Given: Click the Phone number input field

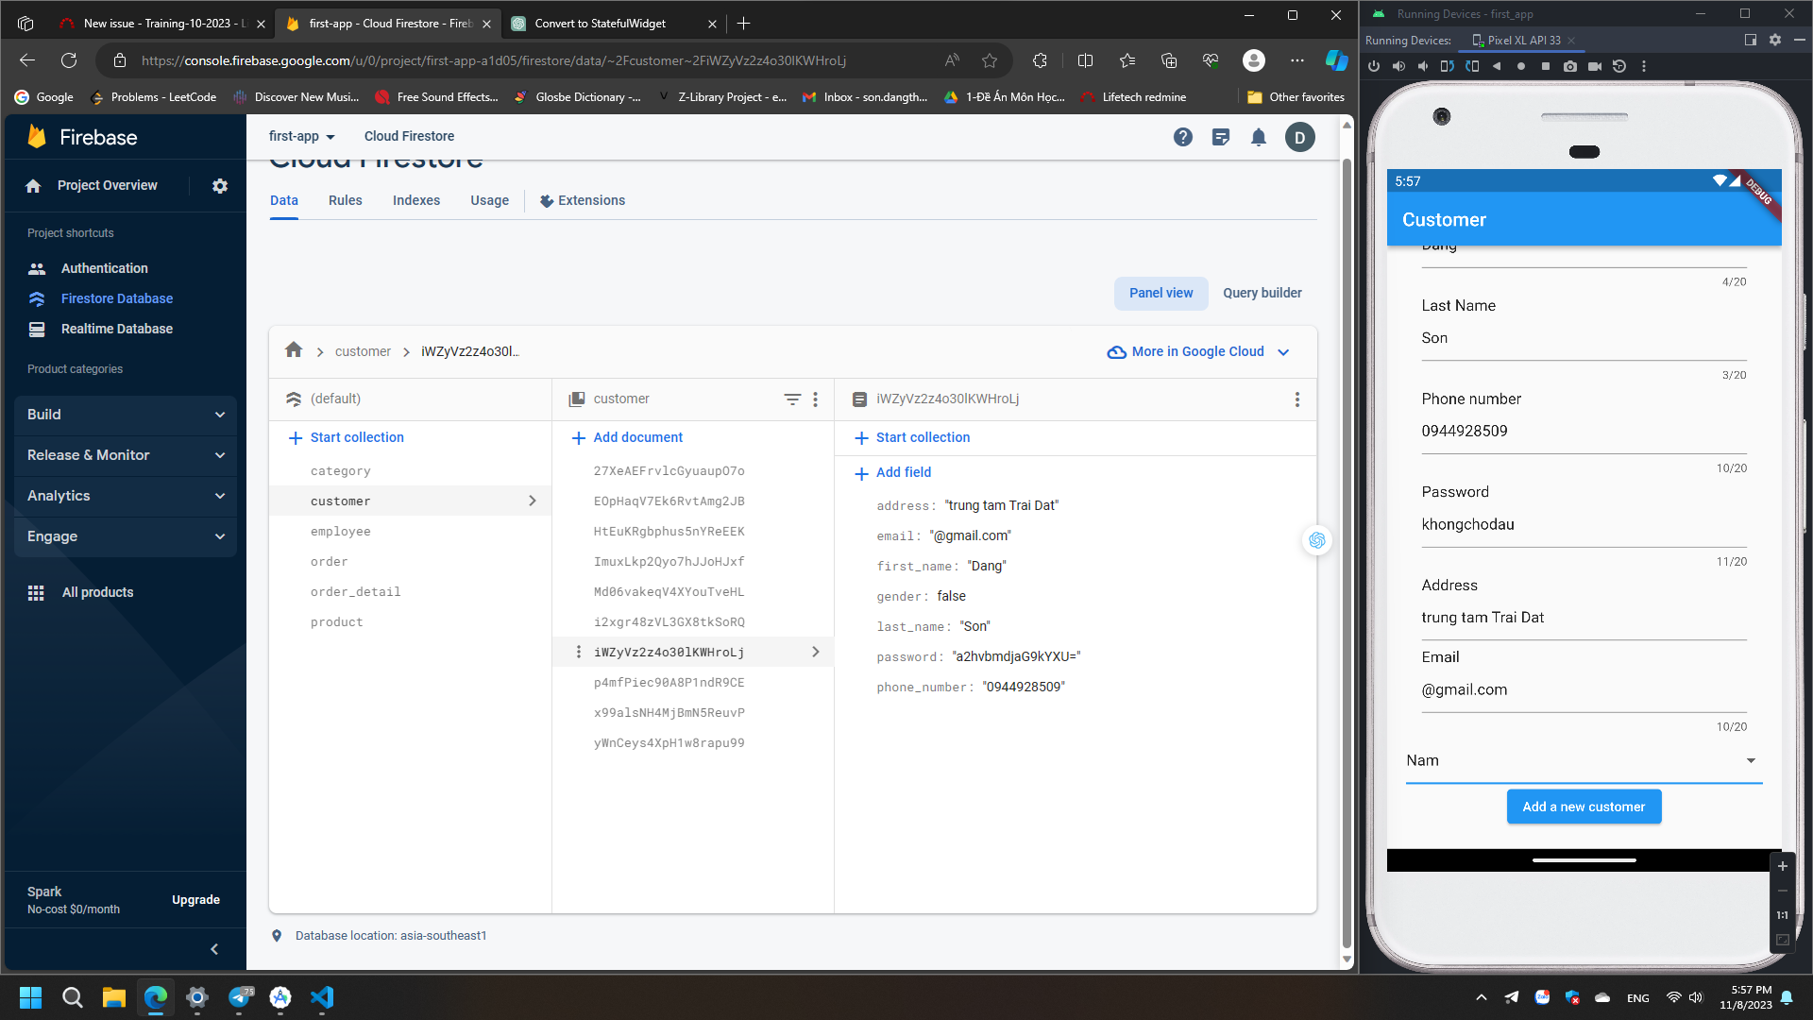Looking at the screenshot, I should coord(1584,432).
